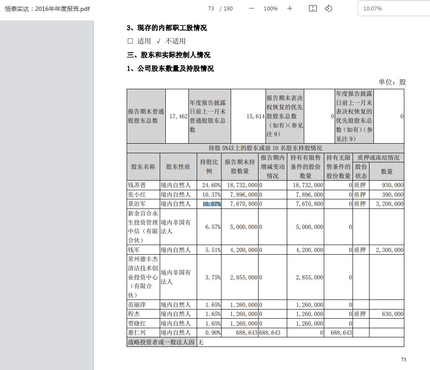
Task: Click the page number 73 footer
Action: pos(403,360)
